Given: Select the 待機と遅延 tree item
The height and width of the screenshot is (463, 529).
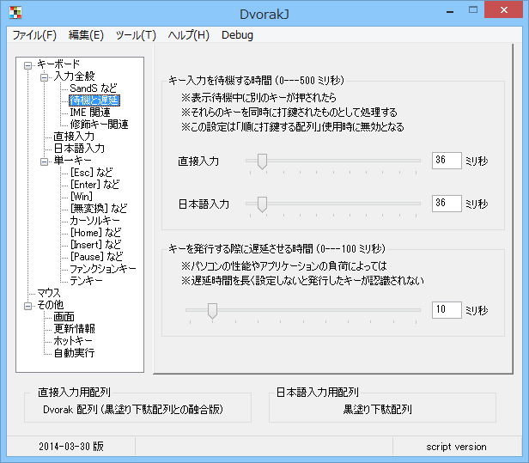Looking at the screenshot, I should 94,101.
